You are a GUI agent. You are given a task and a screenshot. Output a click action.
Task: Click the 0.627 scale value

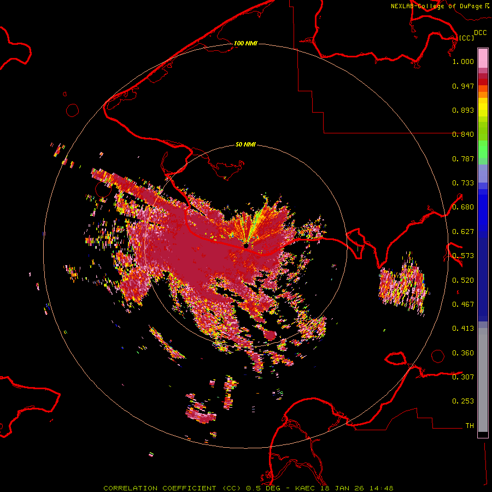click(463, 232)
